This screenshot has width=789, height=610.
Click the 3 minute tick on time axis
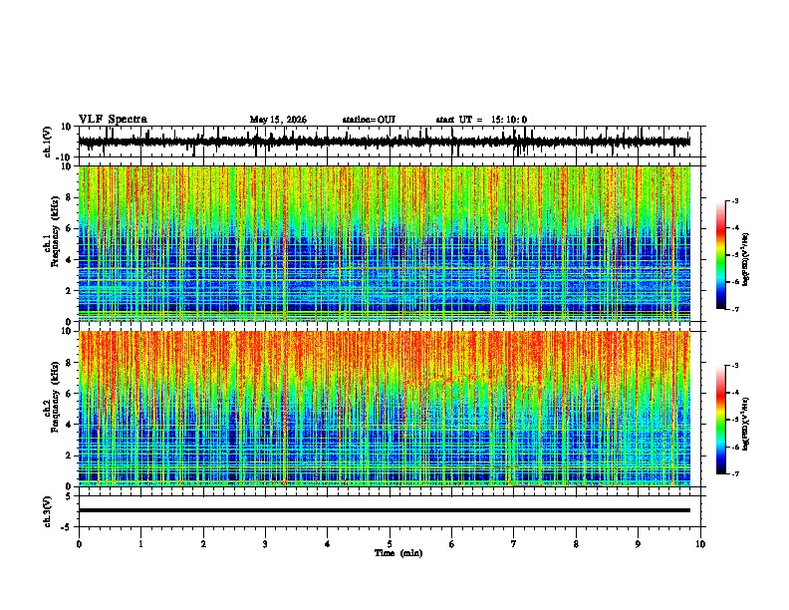(x=265, y=544)
